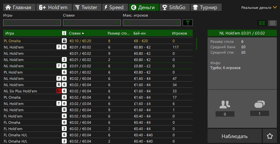Click the info icon in table header
280x144 pixels.
(64, 33)
